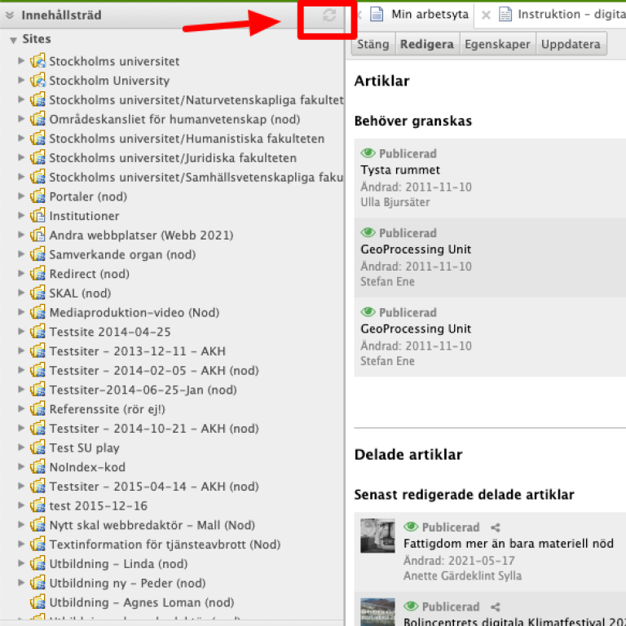Click Samhällsvetenskapliga fakulteten folder icon

coord(38,177)
